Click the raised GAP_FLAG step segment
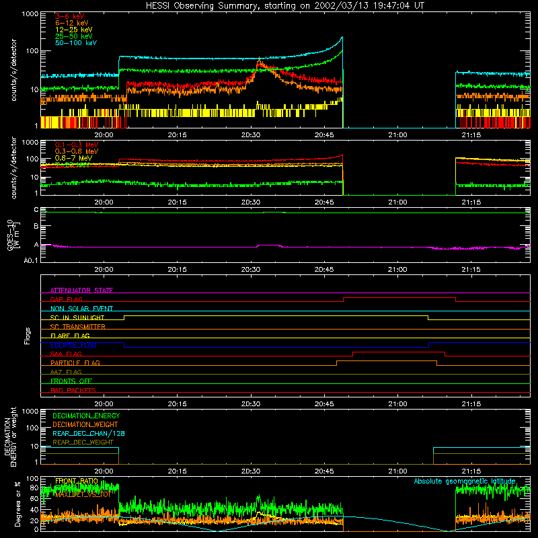 click(x=399, y=298)
